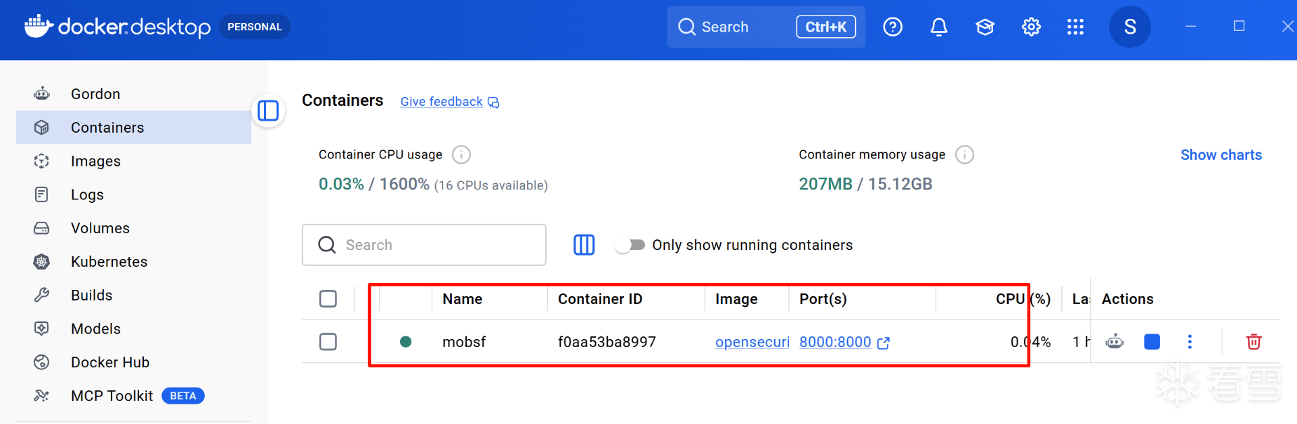The width and height of the screenshot is (1297, 424).
Task: Open the apps grid icon in the header
Action: (1075, 27)
